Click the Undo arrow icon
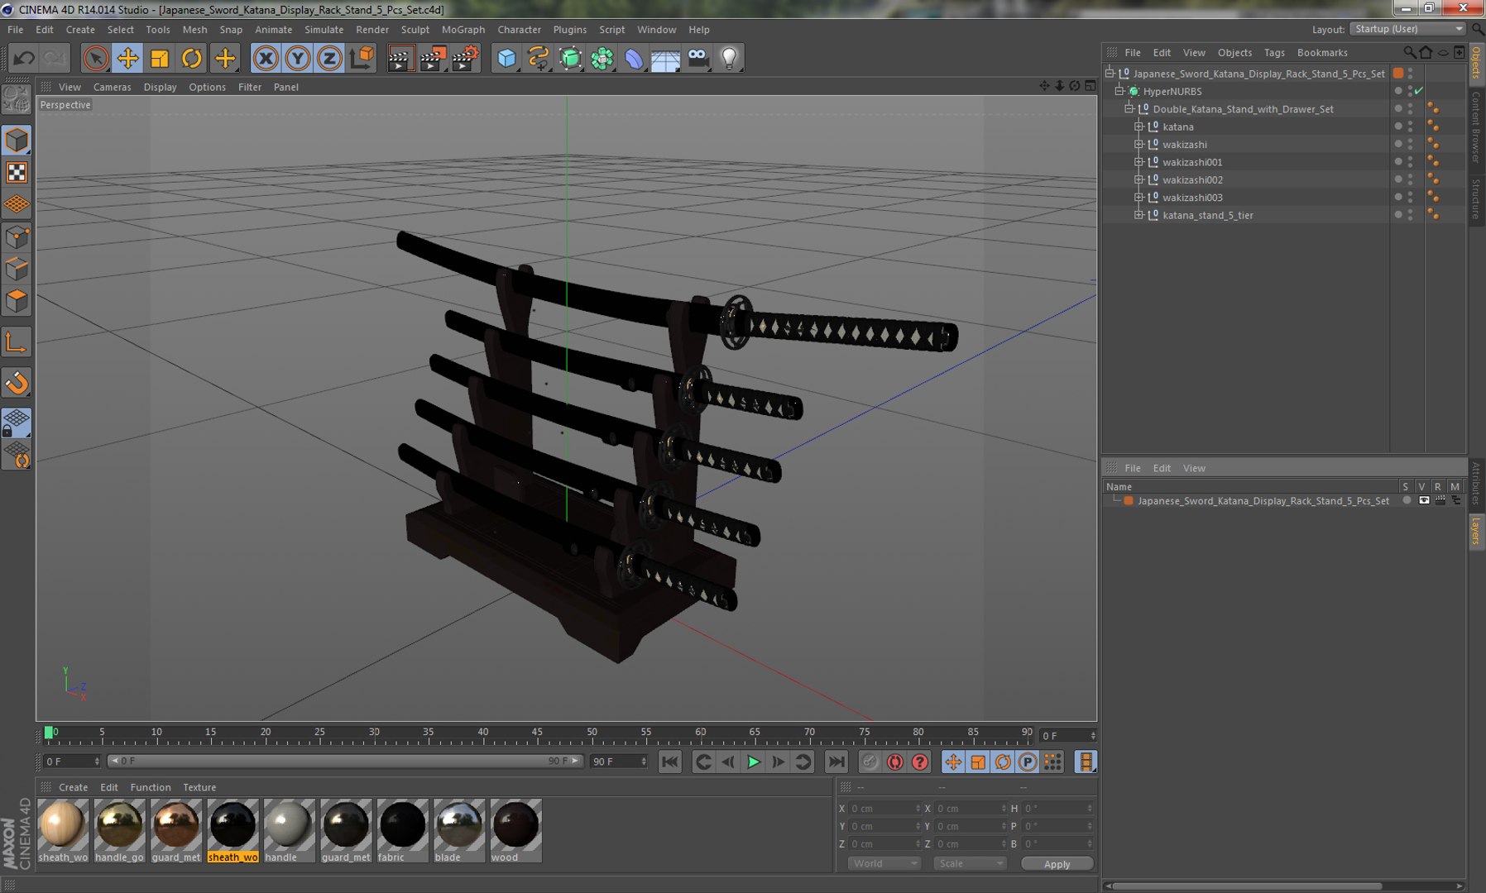The image size is (1486, 893). tap(24, 58)
